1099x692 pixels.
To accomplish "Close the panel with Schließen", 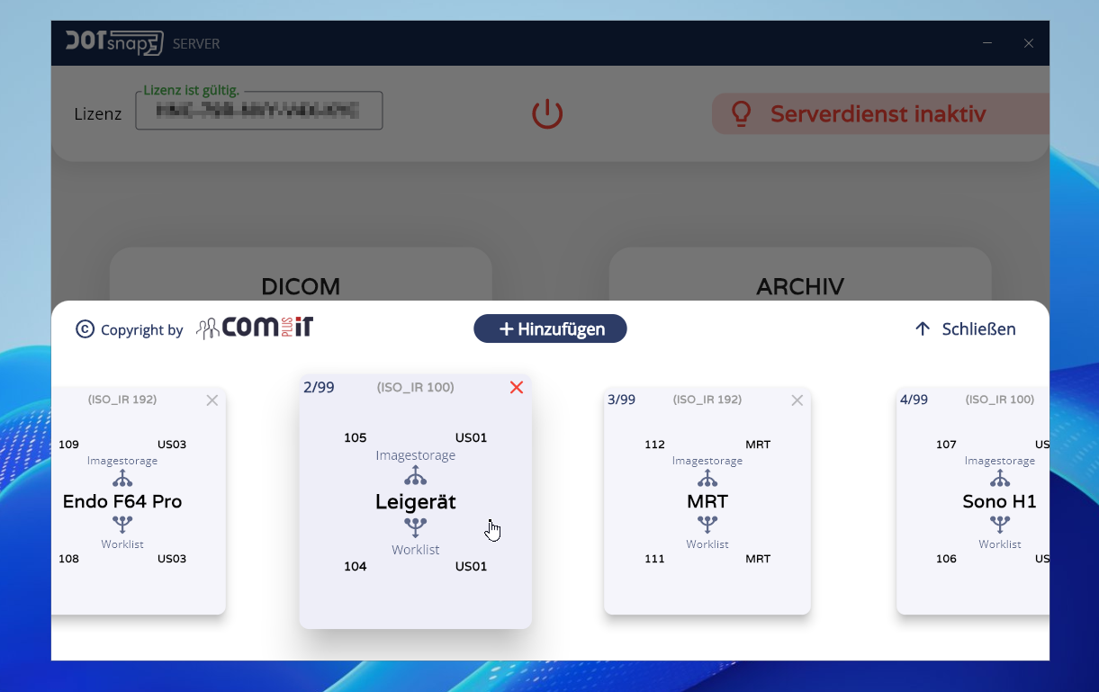I will (965, 329).
